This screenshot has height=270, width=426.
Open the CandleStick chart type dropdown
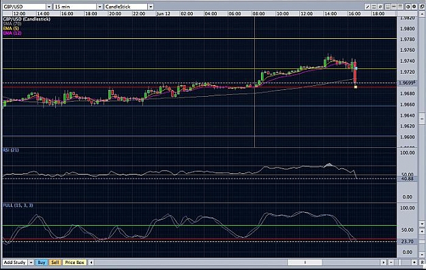[x=151, y=7]
